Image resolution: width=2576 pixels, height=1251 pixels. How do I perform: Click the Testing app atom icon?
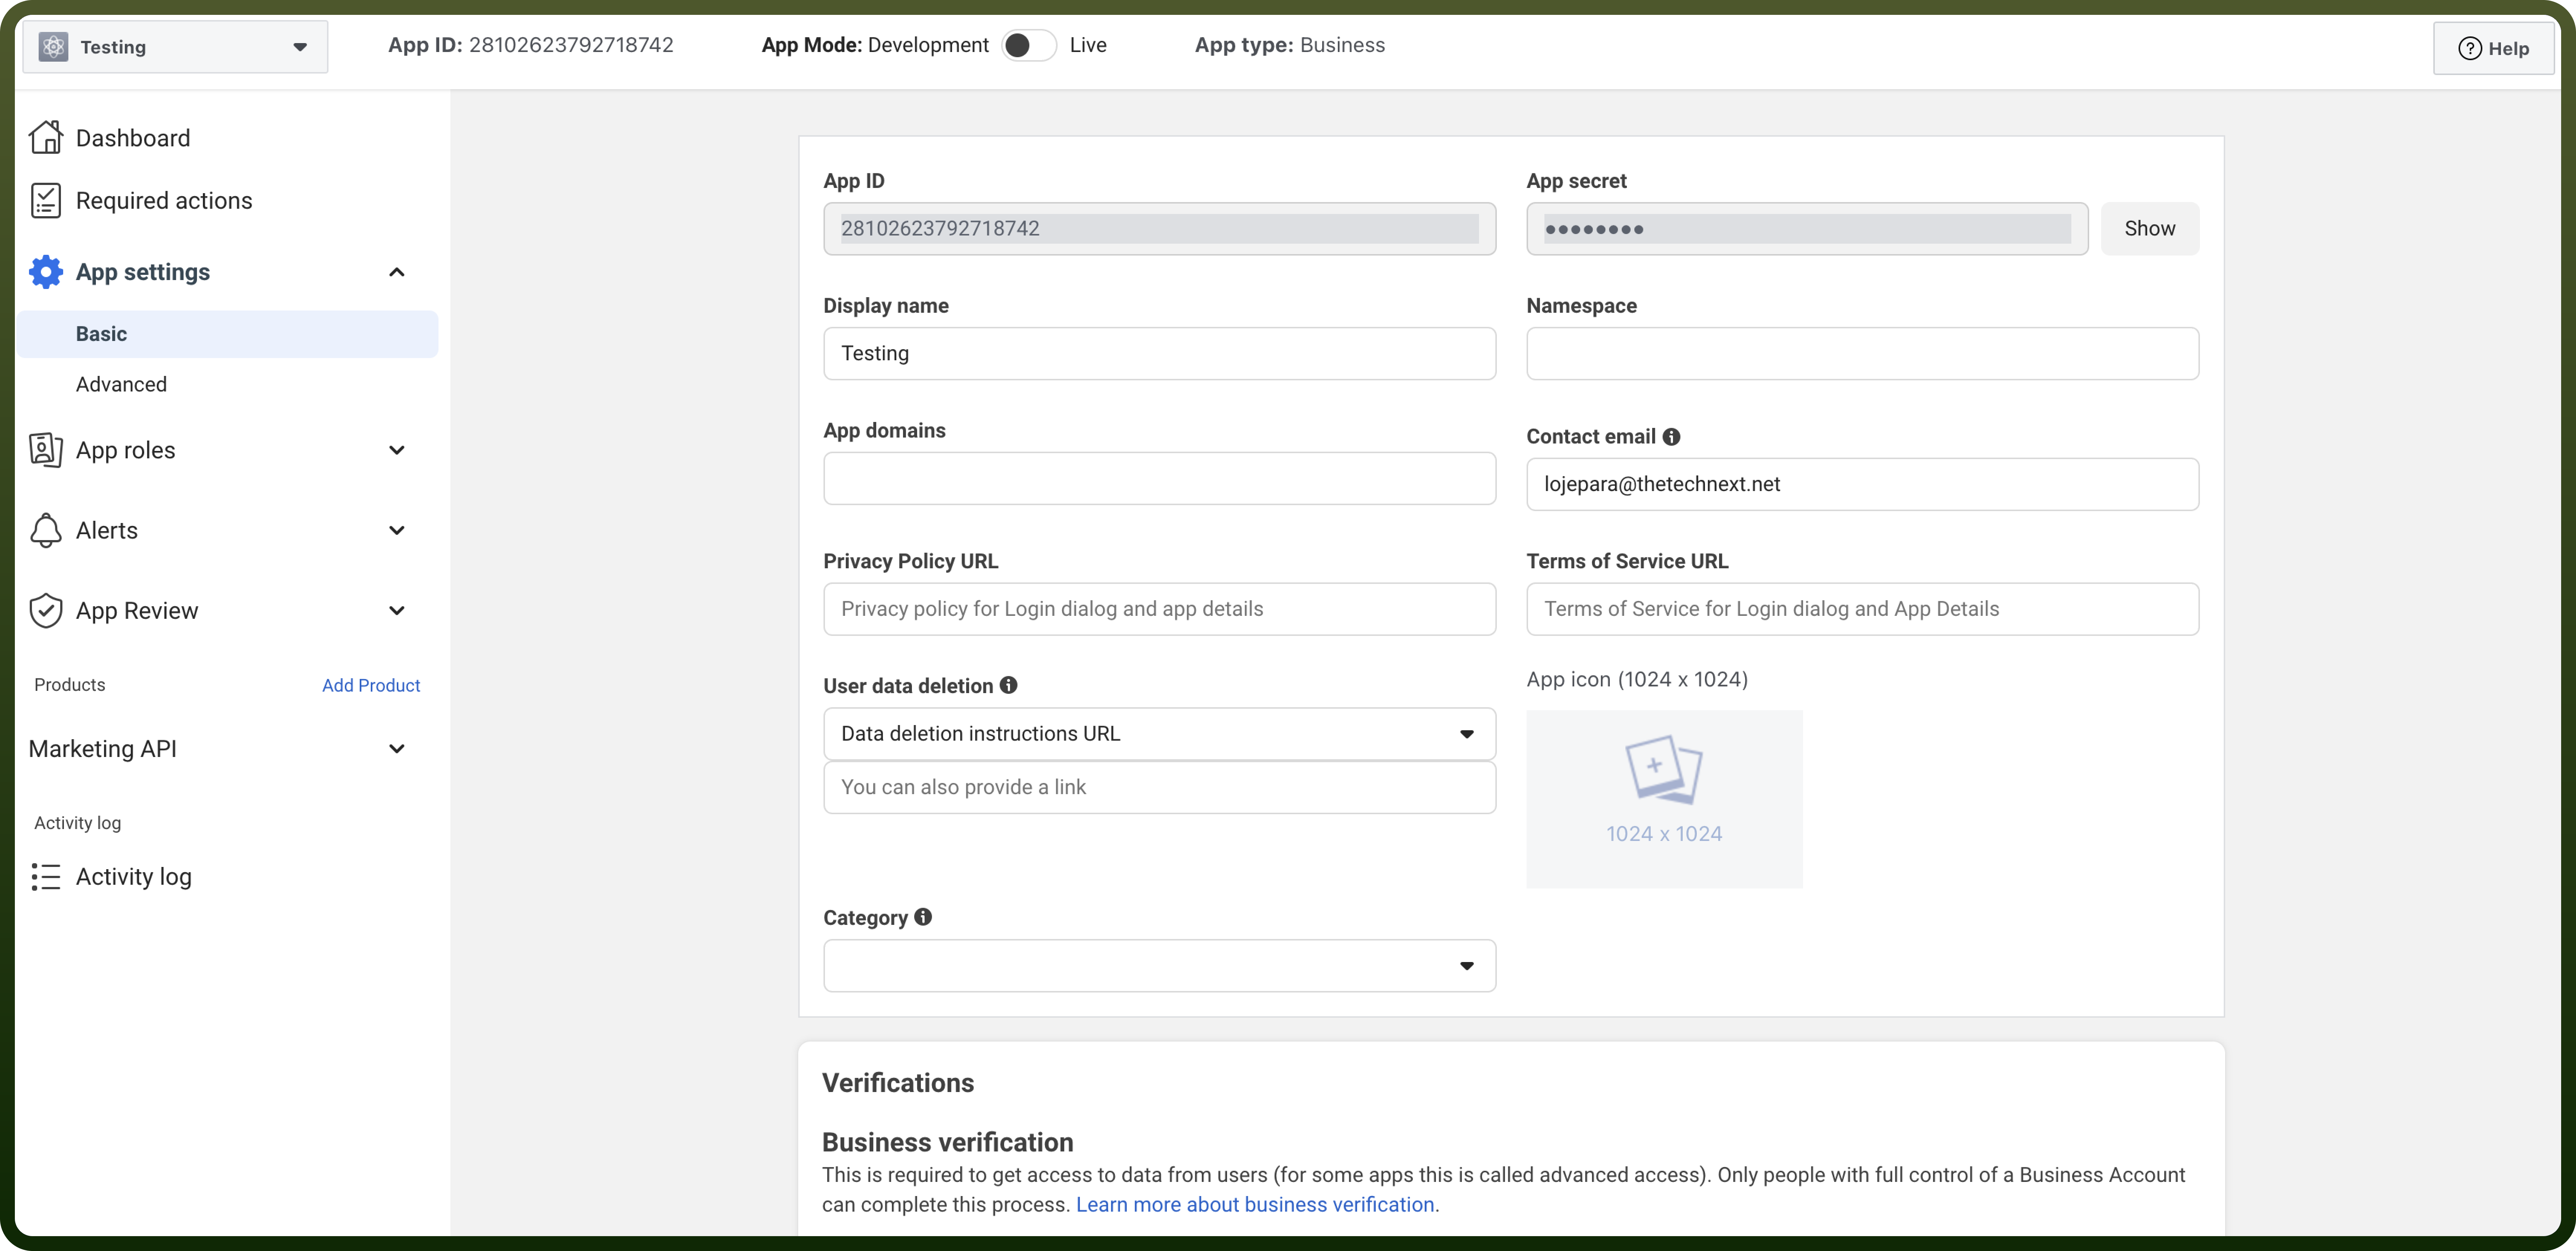(x=54, y=46)
